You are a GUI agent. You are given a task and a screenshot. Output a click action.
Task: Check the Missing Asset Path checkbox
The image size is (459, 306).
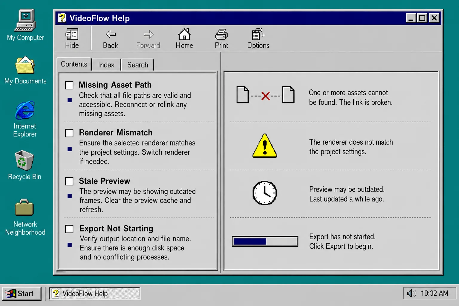[x=69, y=85]
